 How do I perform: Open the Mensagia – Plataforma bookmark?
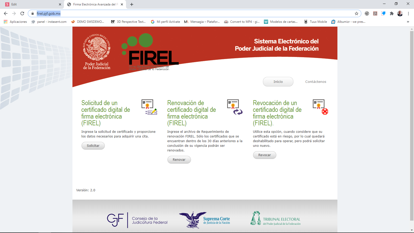202,22
